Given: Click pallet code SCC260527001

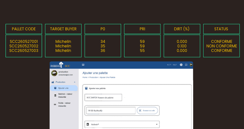Looking at the screenshot, I should pyautogui.click(x=24, y=42).
